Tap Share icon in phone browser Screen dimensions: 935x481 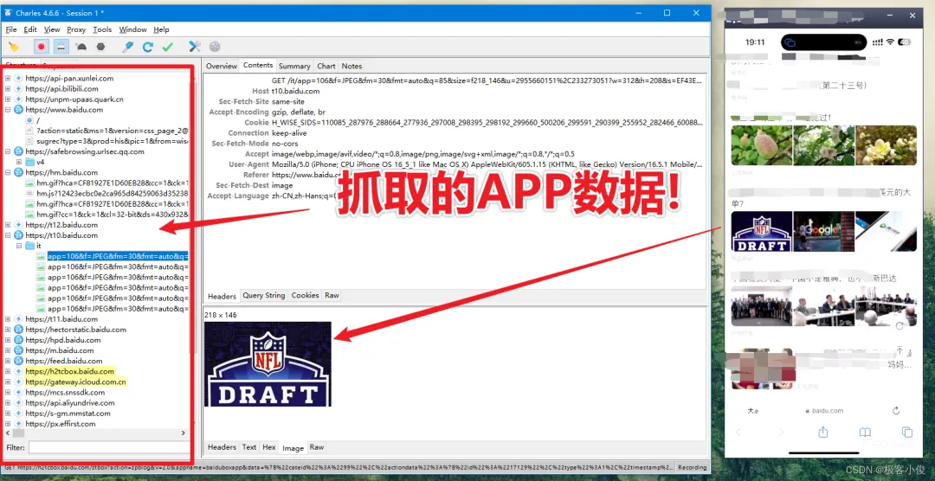pos(823,433)
